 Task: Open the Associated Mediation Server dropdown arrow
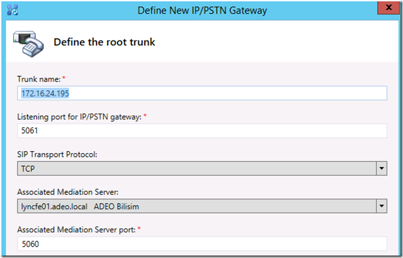381,206
